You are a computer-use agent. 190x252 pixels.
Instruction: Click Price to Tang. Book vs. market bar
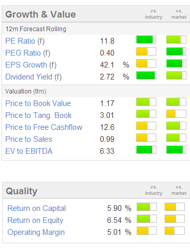coord(176,114)
